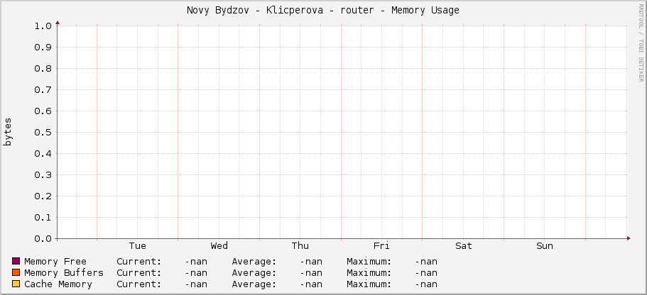Click the 'Wed' x-axis label
Image resolution: width=647 pixels, height=295 pixels.
[x=219, y=246]
